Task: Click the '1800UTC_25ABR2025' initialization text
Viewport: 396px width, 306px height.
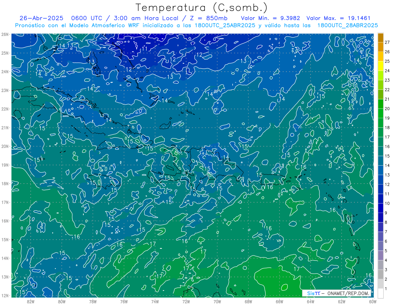Action: tap(225, 25)
